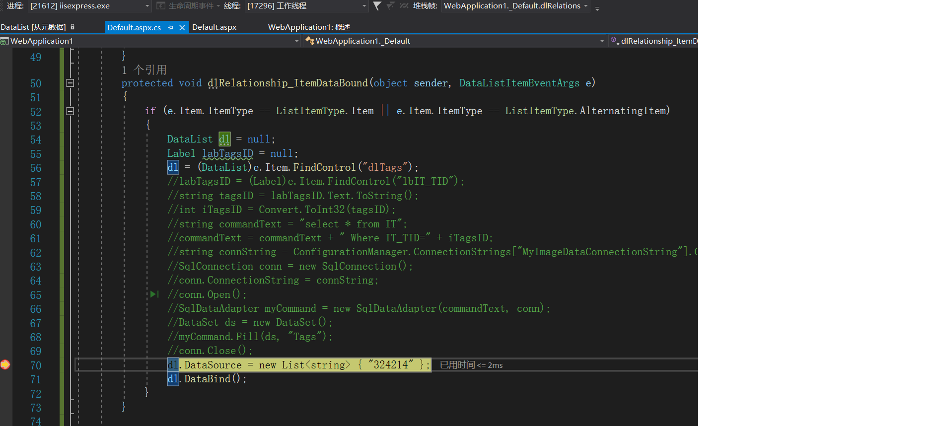Click the show threads in source icon
Screen dimensions: 935x426
coord(391,6)
